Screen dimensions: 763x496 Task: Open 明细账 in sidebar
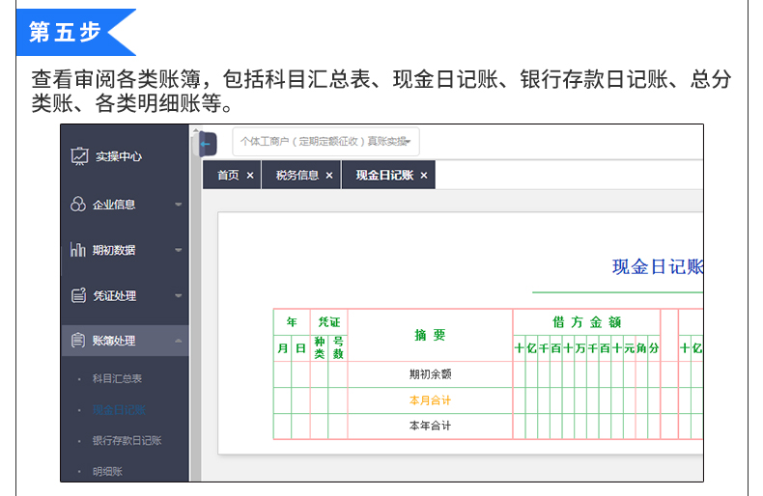[107, 471]
